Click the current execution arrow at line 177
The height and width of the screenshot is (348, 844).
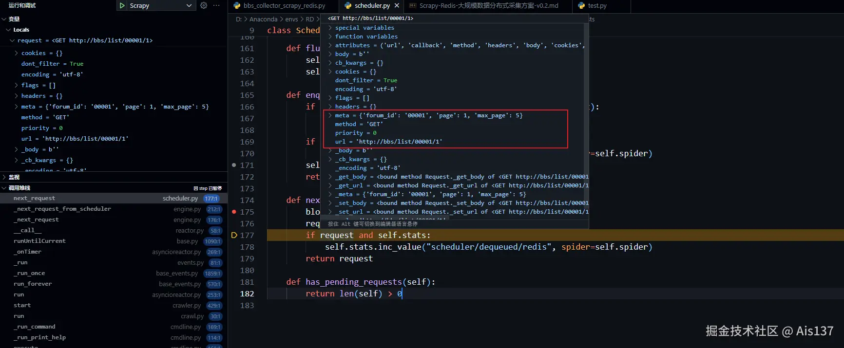234,235
